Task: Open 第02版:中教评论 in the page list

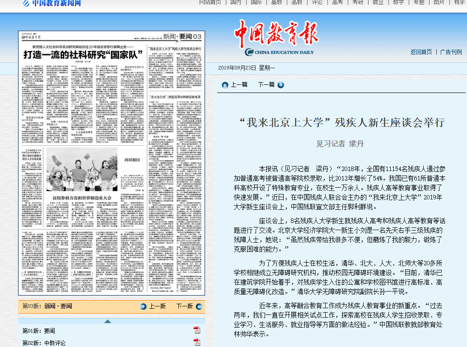Action: coord(44,343)
